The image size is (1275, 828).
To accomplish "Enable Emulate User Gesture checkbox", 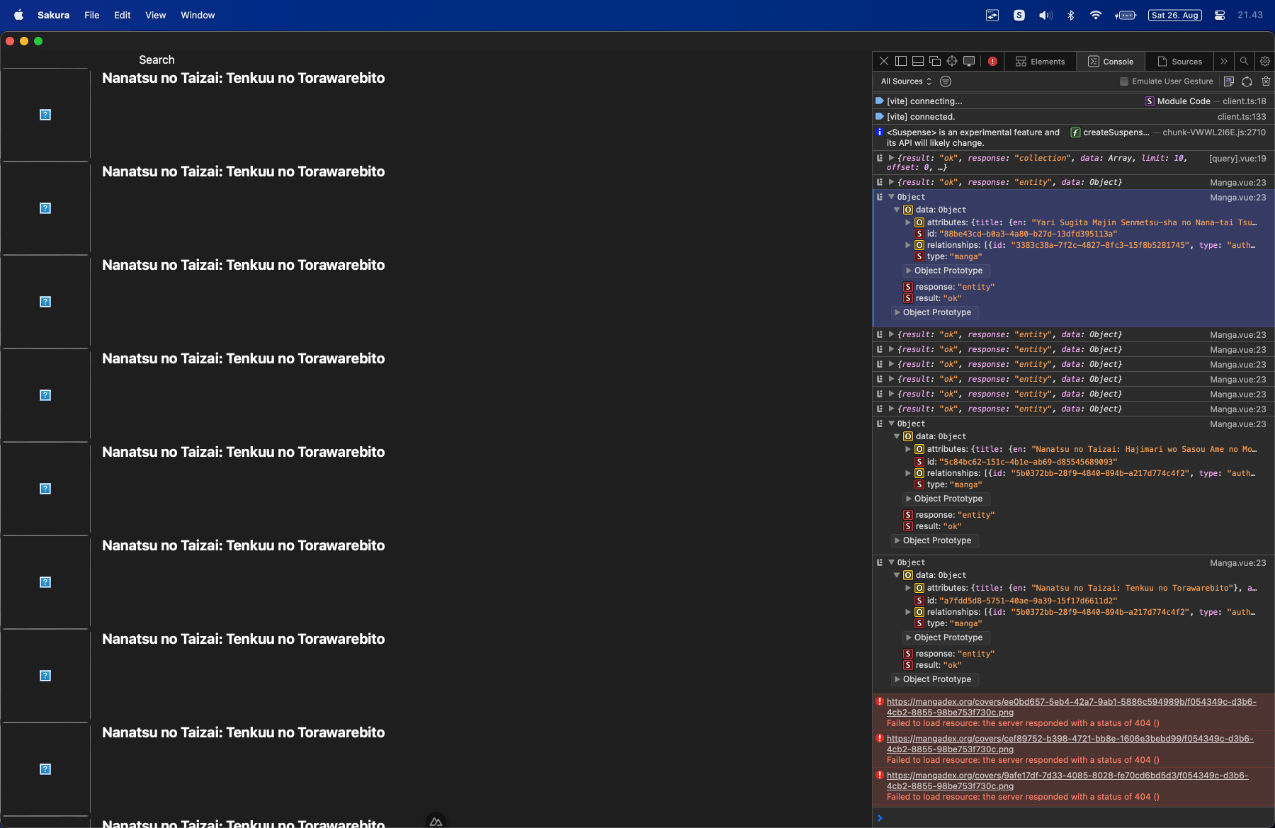I will pyautogui.click(x=1124, y=81).
